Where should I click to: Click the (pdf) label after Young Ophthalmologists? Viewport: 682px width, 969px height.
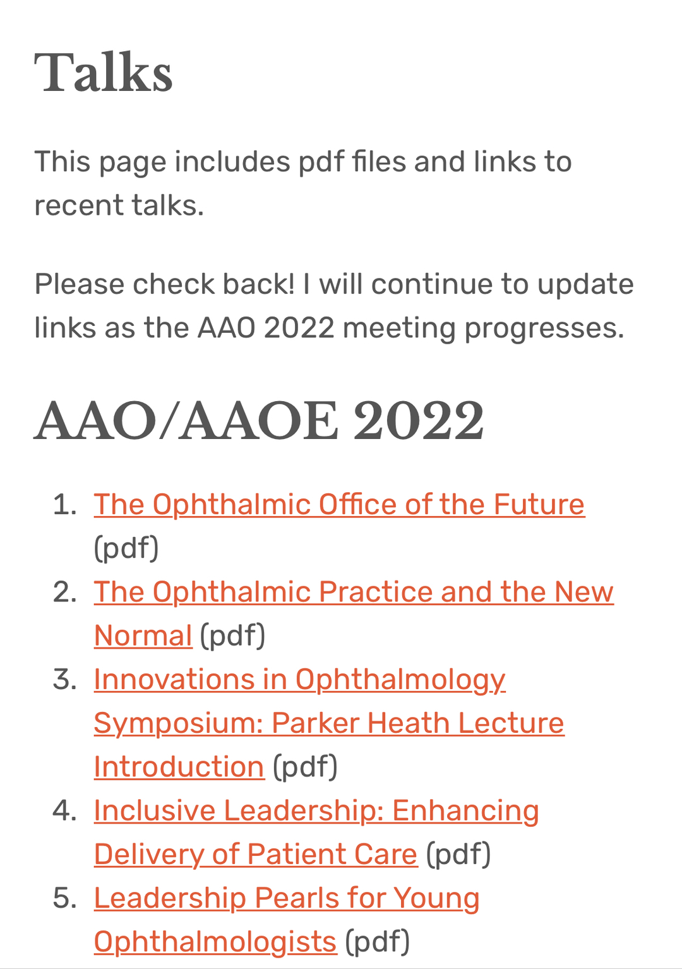[378, 941]
